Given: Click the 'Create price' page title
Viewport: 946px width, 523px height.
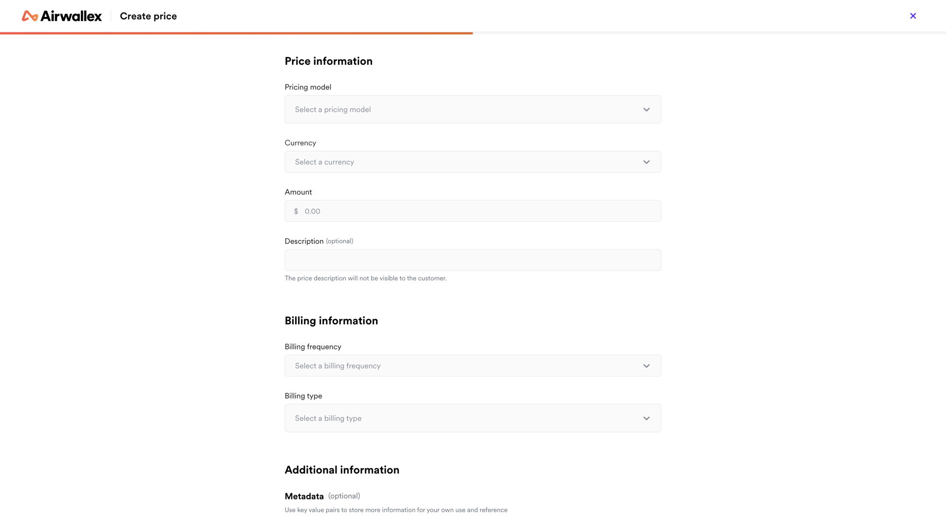Looking at the screenshot, I should pyautogui.click(x=148, y=16).
